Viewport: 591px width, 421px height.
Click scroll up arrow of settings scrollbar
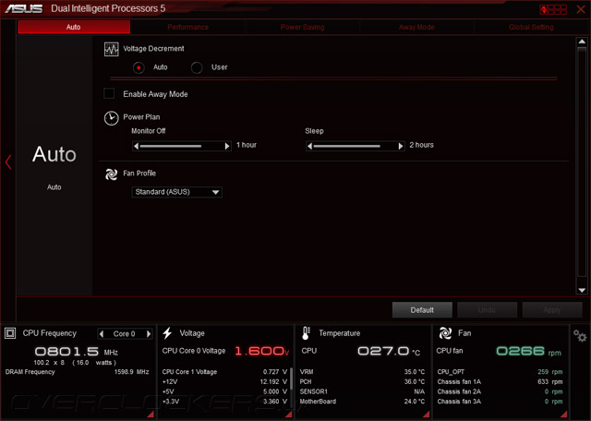[582, 42]
